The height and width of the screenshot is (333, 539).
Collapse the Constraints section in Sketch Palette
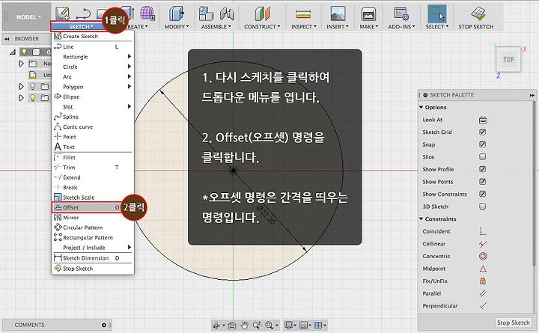click(x=421, y=219)
